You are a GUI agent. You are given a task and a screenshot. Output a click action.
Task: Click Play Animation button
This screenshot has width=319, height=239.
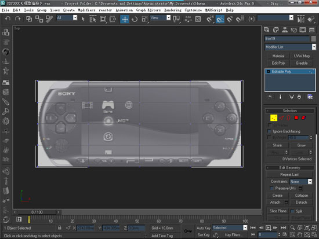click(269, 227)
